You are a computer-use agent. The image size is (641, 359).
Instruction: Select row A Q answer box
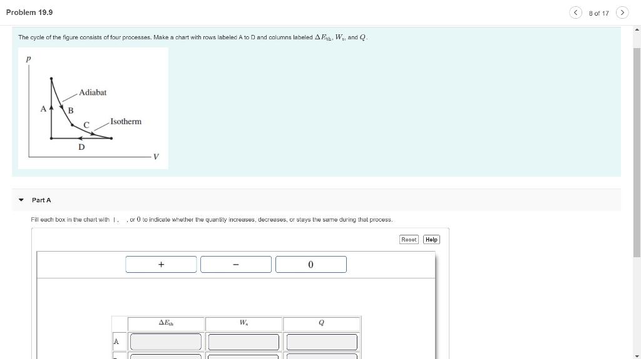322,342
